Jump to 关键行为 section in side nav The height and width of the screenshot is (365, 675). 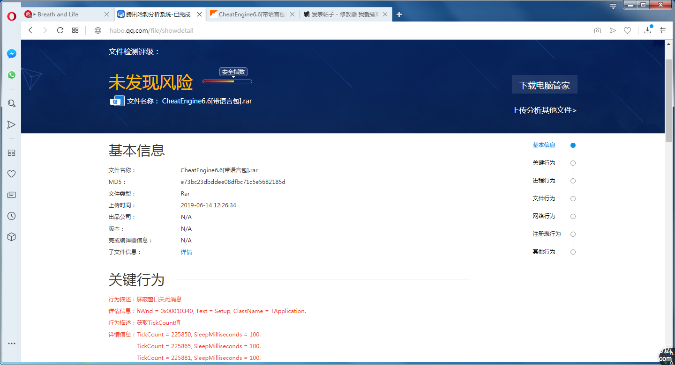tap(544, 163)
